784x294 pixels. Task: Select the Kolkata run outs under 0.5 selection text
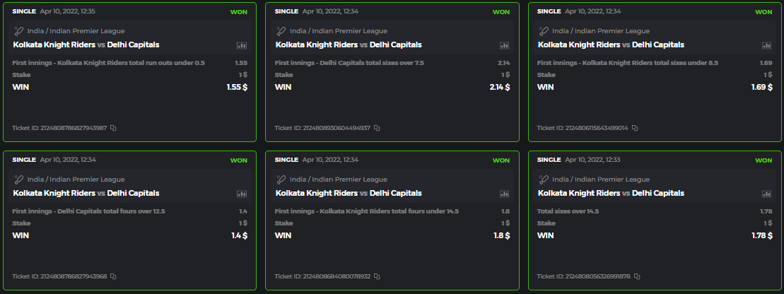108,63
